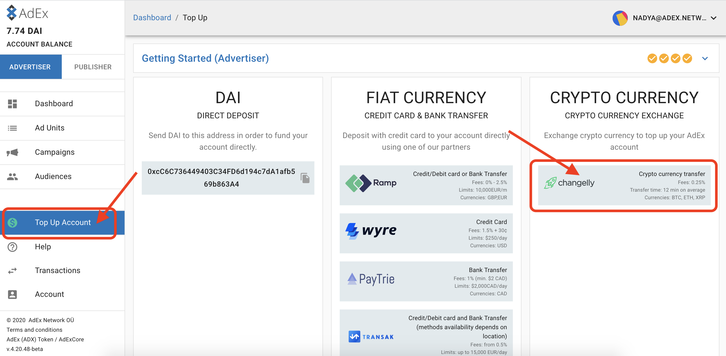726x356 pixels.
Task: Click the Audiences people icon
Action: click(12, 177)
